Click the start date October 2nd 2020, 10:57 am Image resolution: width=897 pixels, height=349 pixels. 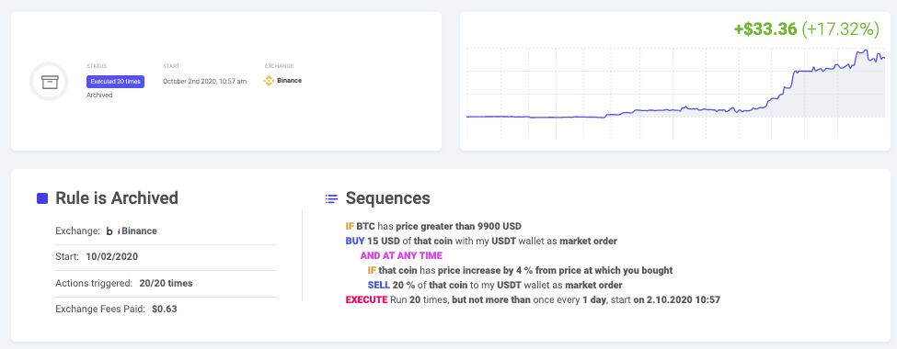(x=205, y=82)
